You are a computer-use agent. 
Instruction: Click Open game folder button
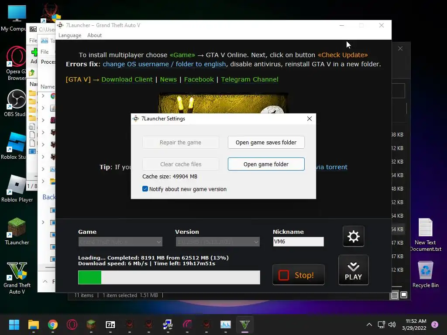click(x=266, y=164)
